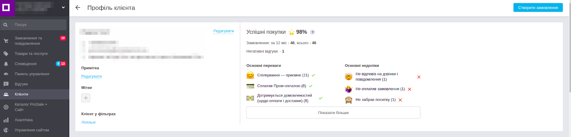571x137 pixels.
Task: Open the question mark help tooltip
Action: pyautogui.click(x=313, y=32)
